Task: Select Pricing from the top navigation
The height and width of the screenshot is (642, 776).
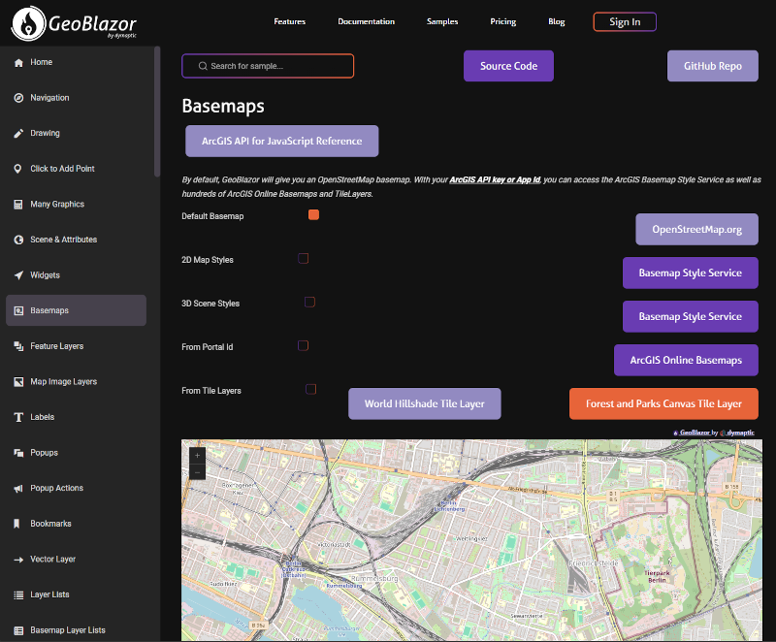Action: click(x=502, y=20)
